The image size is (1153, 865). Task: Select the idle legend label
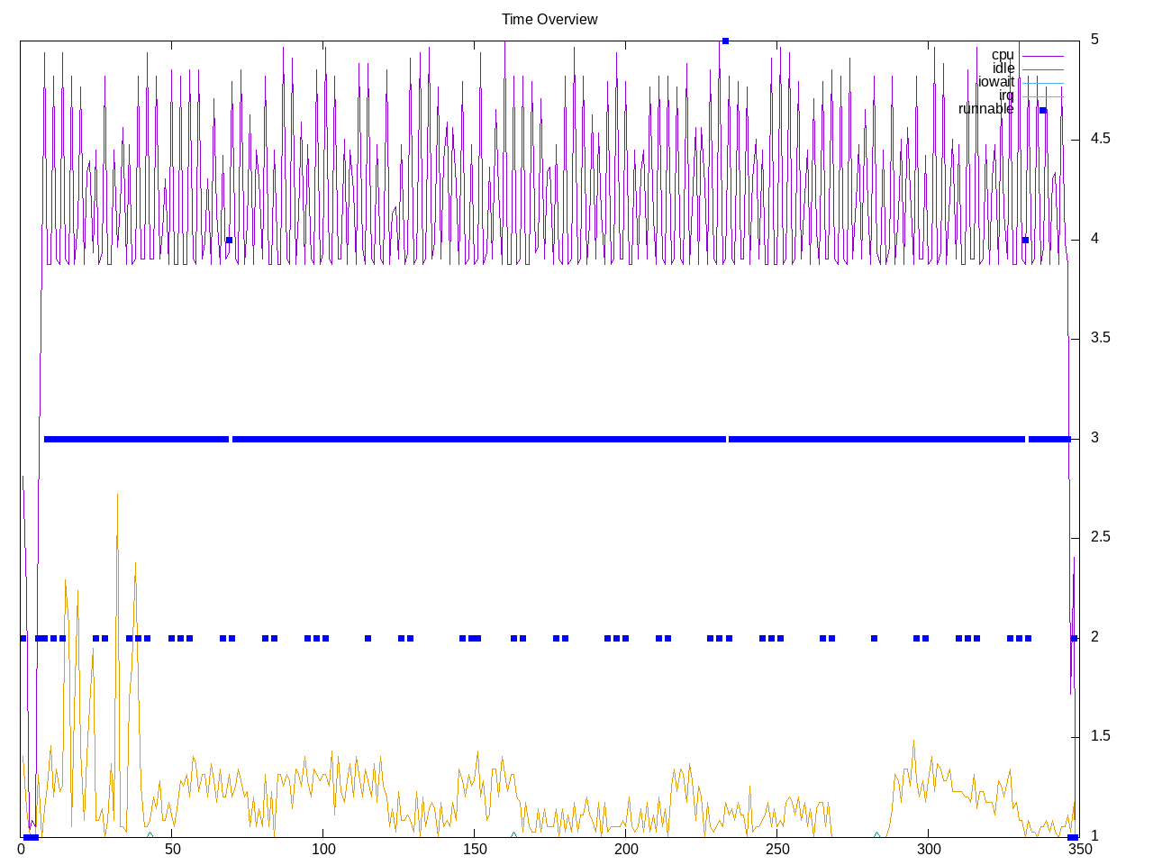point(1003,68)
